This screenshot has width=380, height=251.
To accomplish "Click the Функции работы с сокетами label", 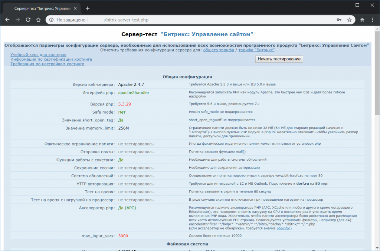I will [86, 160].
